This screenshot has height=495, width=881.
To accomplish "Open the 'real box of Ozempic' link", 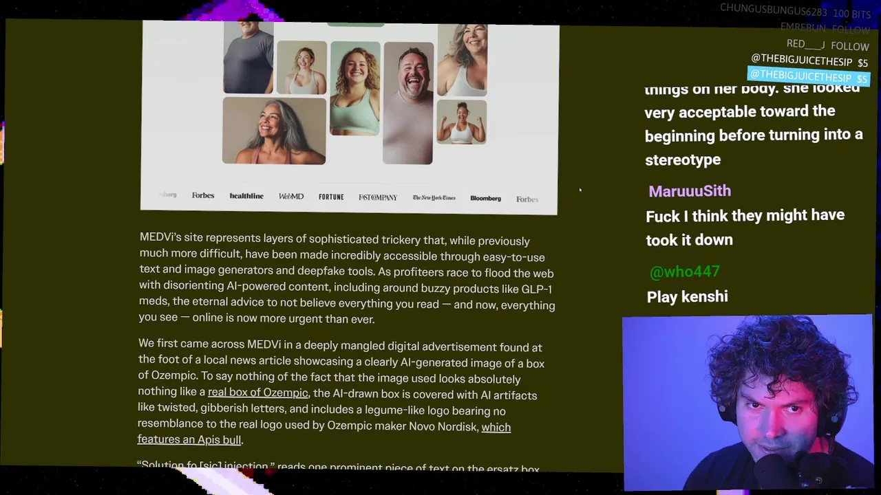I will pyautogui.click(x=258, y=393).
